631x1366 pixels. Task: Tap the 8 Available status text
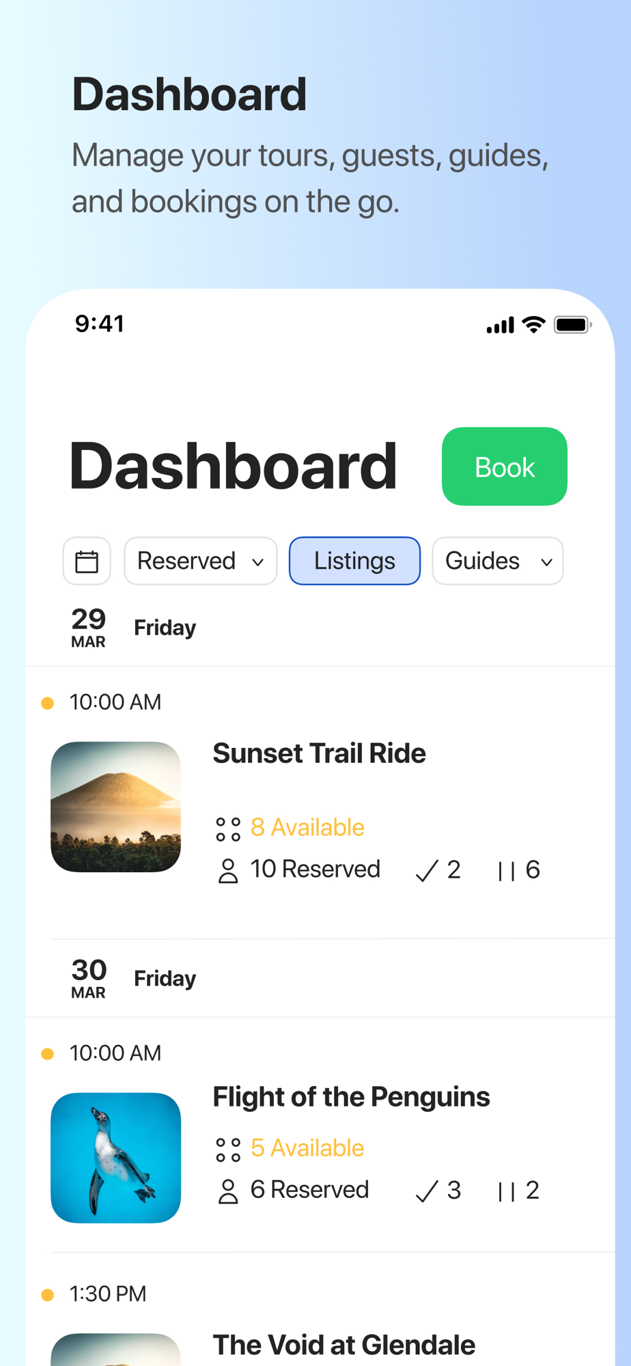pyautogui.click(x=307, y=828)
